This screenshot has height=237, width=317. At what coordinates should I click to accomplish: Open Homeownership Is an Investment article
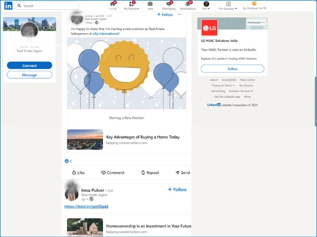[149, 226]
